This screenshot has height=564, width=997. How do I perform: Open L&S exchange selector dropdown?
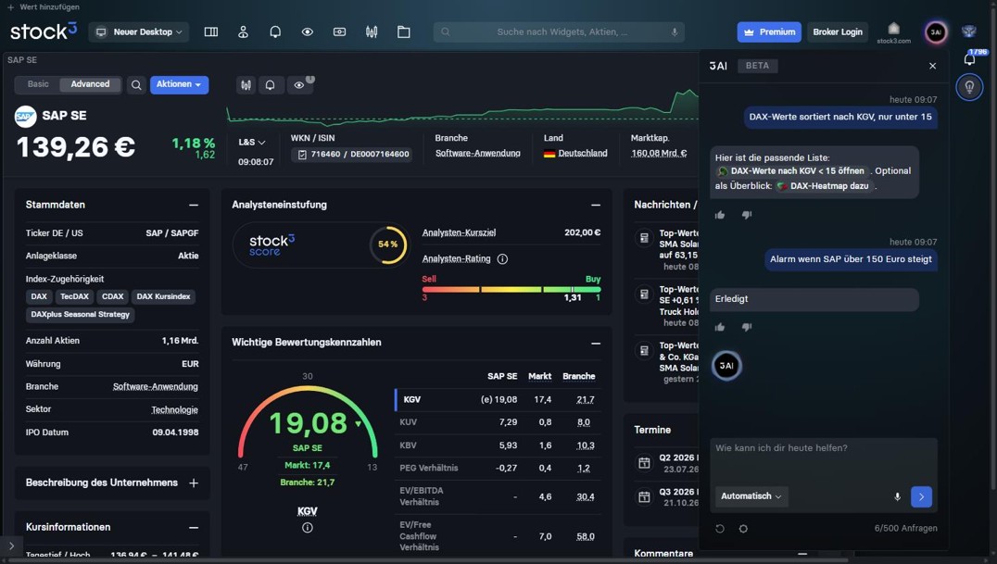pyautogui.click(x=252, y=143)
